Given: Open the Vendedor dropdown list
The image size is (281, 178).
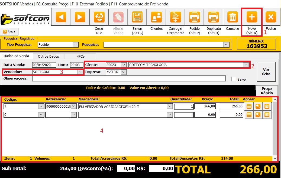Looking at the screenshot, I should (80, 72).
